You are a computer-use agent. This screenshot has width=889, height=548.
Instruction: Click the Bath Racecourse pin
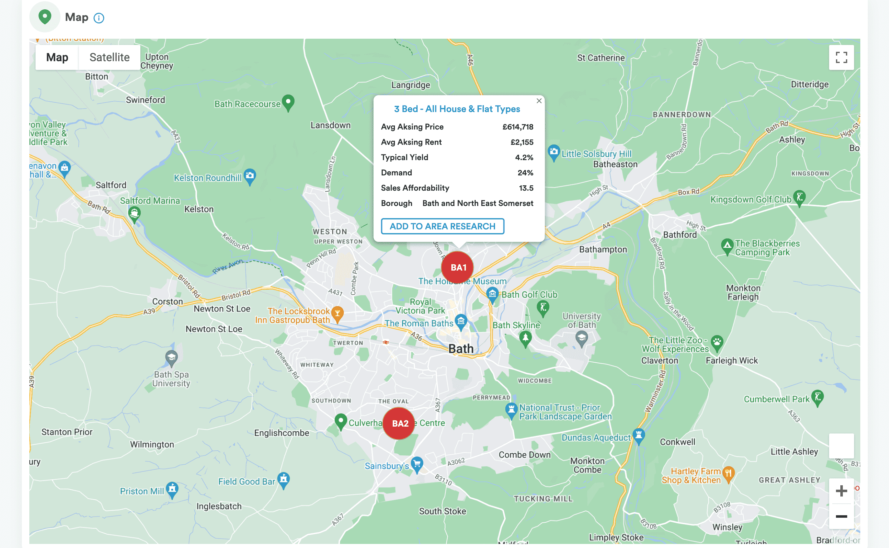click(288, 102)
